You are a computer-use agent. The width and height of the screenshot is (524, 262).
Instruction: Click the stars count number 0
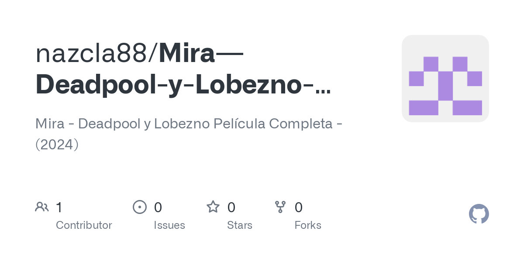pos(231,207)
